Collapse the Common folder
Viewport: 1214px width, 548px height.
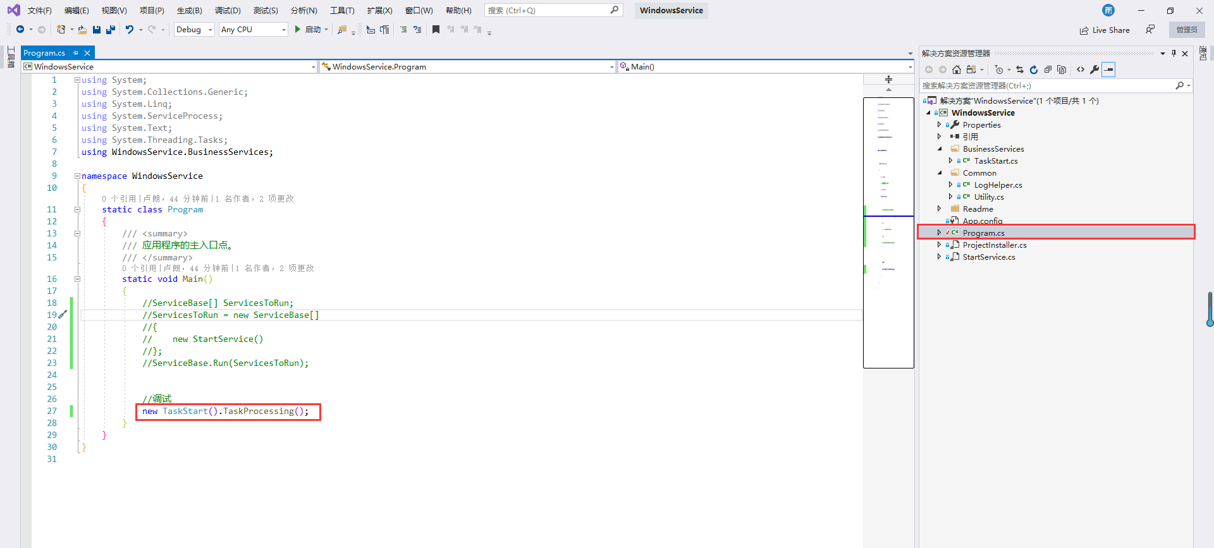coord(940,173)
